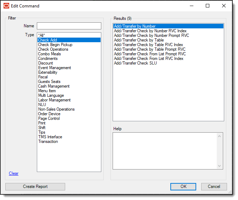Choose Add/Transfer Check SLU result

135,63
